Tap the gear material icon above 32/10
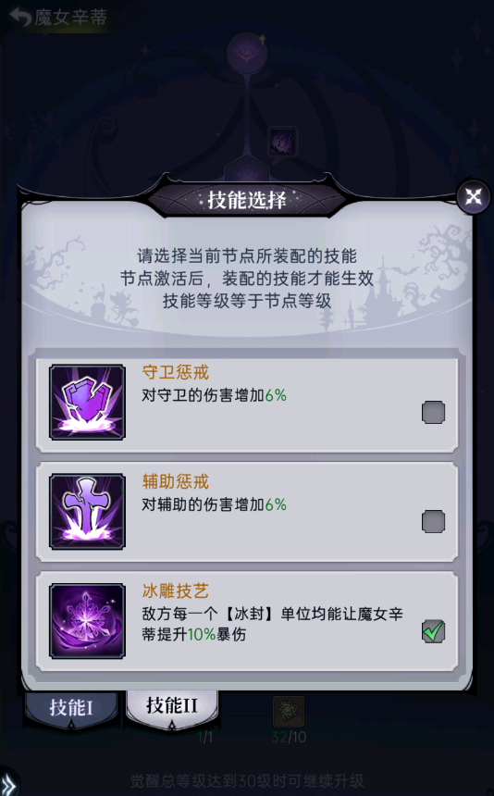The width and height of the screenshot is (494, 796). tap(289, 712)
